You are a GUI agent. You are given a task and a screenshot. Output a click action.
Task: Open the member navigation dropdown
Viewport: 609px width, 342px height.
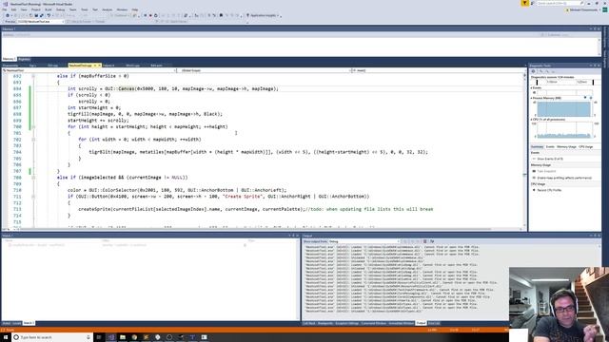(438, 70)
